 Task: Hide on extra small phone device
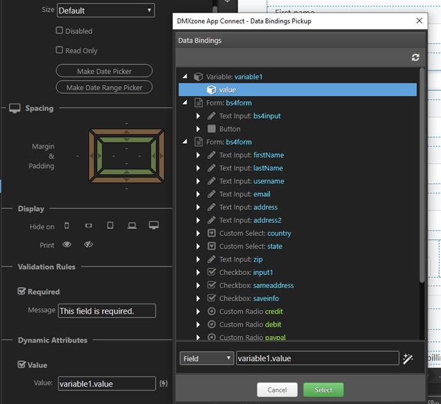[x=66, y=226]
